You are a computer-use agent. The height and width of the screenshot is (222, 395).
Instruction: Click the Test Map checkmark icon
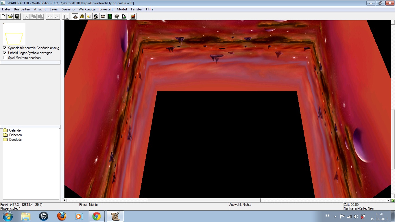click(133, 16)
